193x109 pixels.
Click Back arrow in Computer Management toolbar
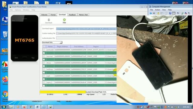[x=151, y=13]
